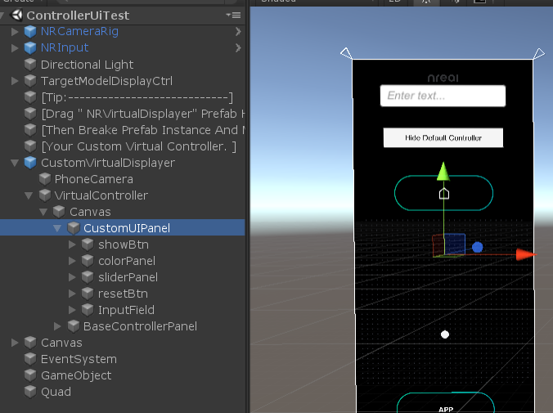Select the PhoneCamera row label
The height and width of the screenshot is (413, 553).
click(94, 179)
